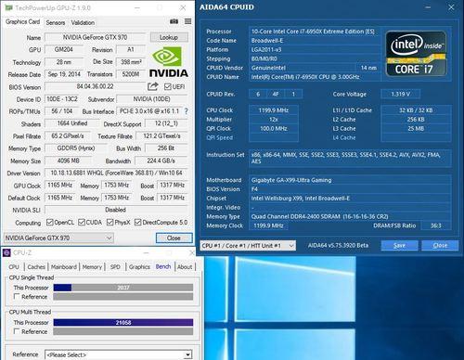The width and height of the screenshot is (464, 360).
Task: Open the Reference <Please Select> dropdown
Action: tap(119, 354)
